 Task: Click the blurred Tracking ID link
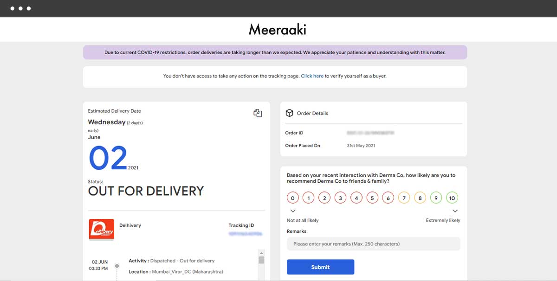point(246,234)
